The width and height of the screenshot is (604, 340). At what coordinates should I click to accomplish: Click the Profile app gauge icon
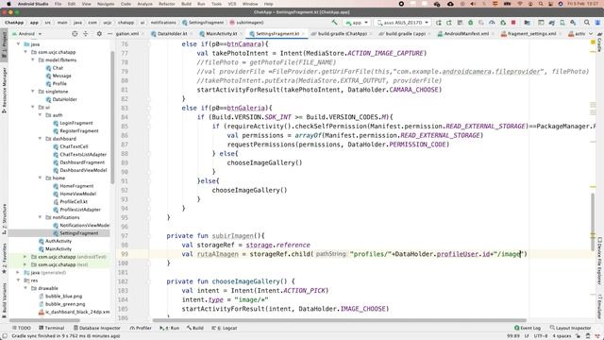tap(492, 23)
